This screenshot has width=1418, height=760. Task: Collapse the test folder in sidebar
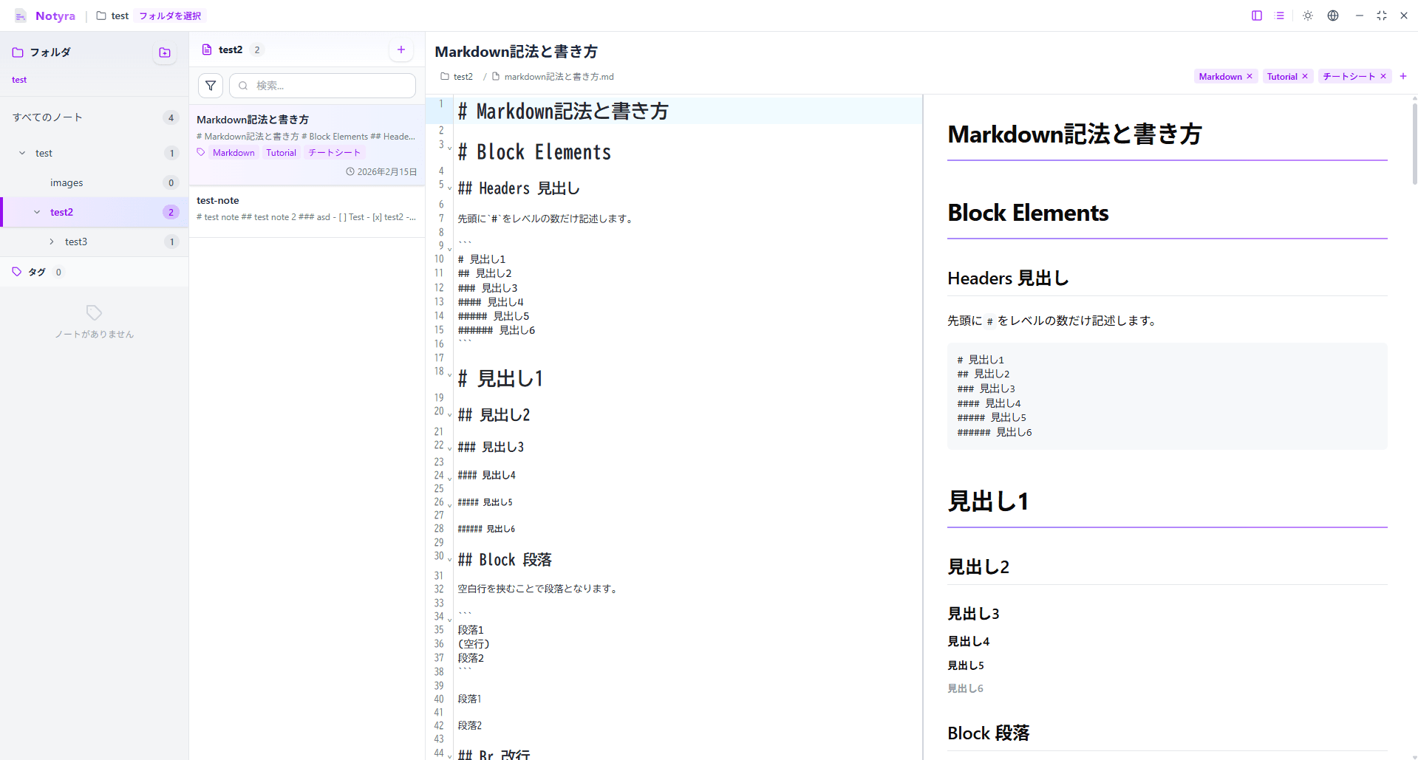point(21,153)
